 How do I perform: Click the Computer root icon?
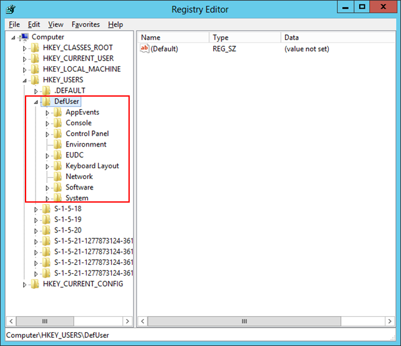tap(24, 37)
